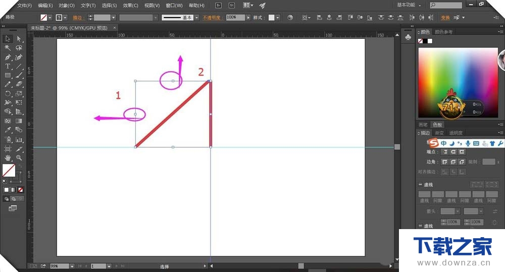This screenshot has width=505, height=272.
Task: Select the Direct Selection tool
Action: click(x=19, y=39)
